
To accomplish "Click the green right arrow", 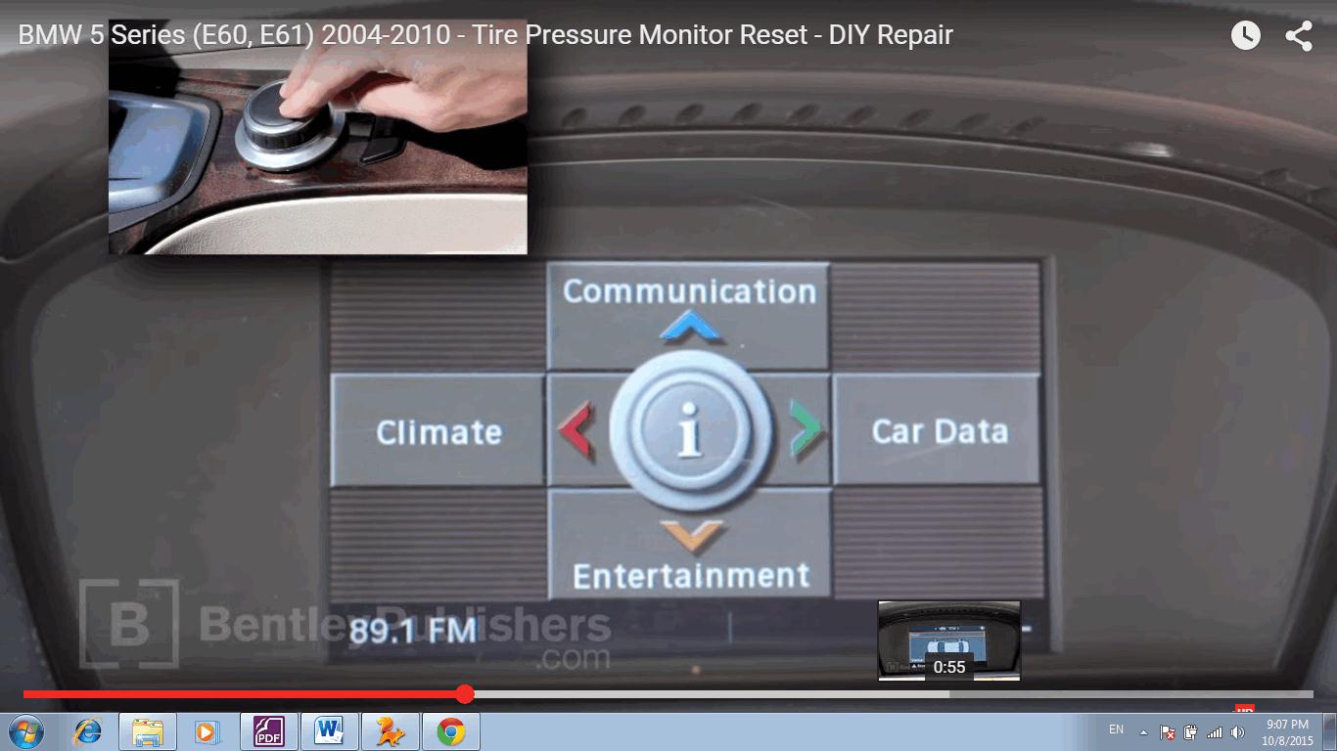I will click(x=807, y=430).
